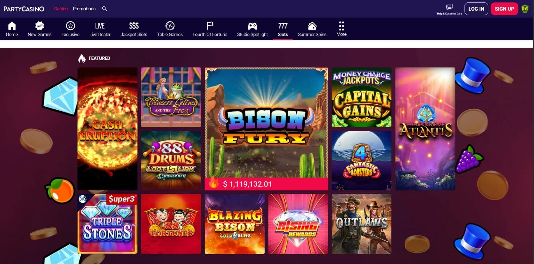Open Live Dealer section
The width and height of the screenshot is (534, 264).
tap(100, 29)
